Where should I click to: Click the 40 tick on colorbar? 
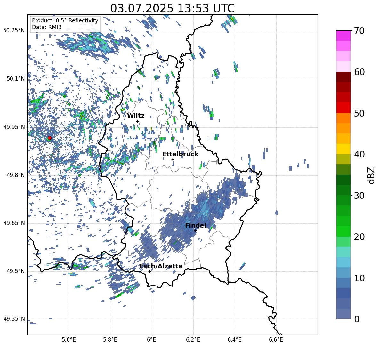point(359,154)
